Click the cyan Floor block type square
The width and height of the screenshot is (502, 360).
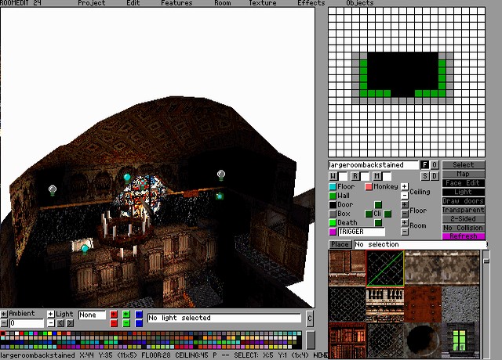(x=333, y=187)
